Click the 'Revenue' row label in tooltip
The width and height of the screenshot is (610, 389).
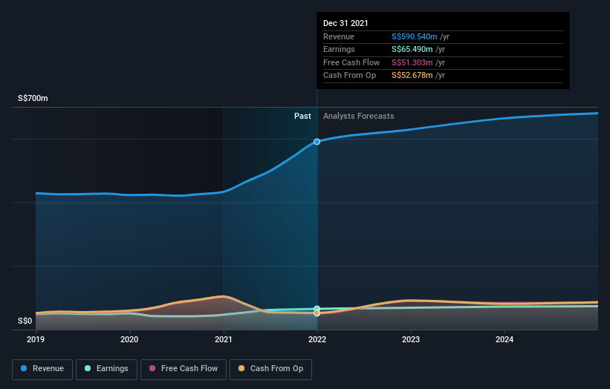pos(339,36)
